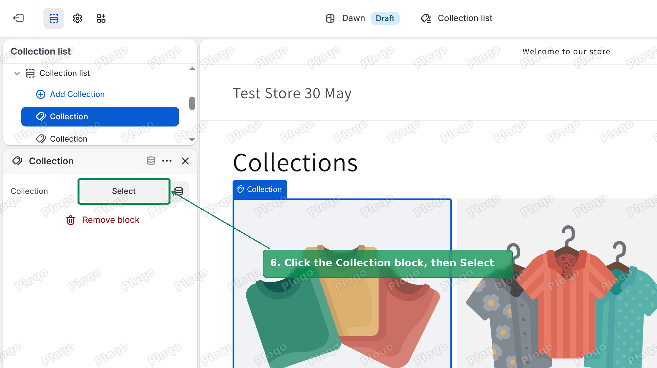Click the Dawn theme name
The width and height of the screenshot is (657, 368).
coord(353,18)
